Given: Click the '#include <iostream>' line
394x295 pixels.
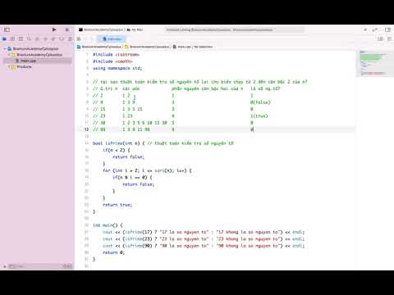Looking at the screenshot, I should [x=116, y=55].
